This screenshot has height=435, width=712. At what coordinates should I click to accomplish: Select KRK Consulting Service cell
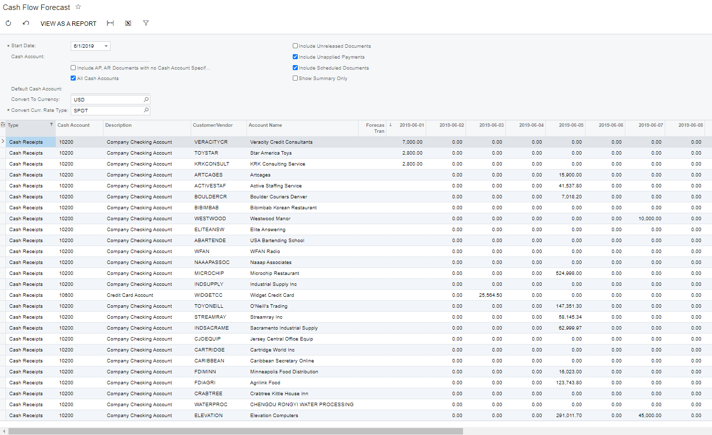(x=302, y=164)
